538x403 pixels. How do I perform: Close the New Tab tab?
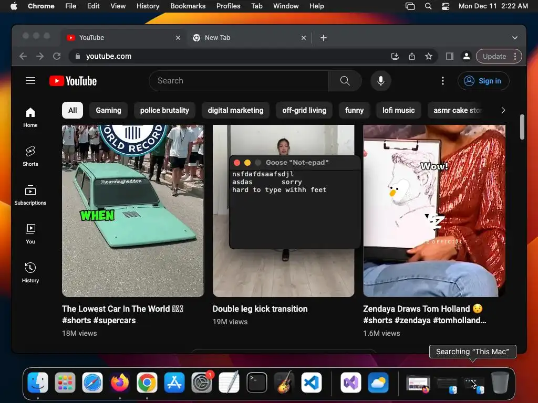click(x=303, y=38)
